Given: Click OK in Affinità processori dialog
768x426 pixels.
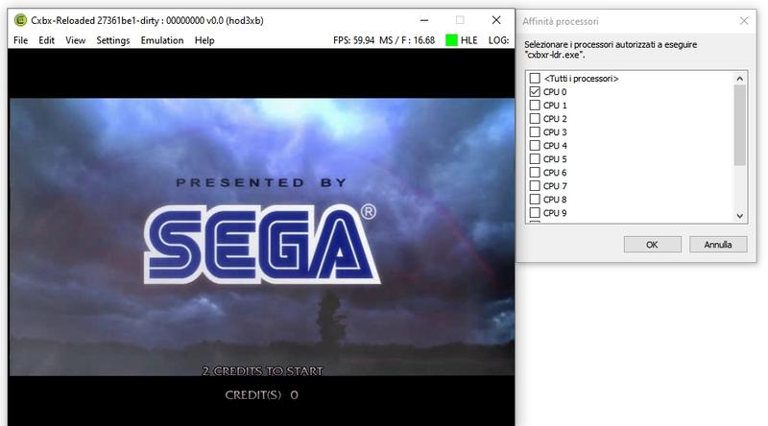Looking at the screenshot, I should click(x=653, y=245).
